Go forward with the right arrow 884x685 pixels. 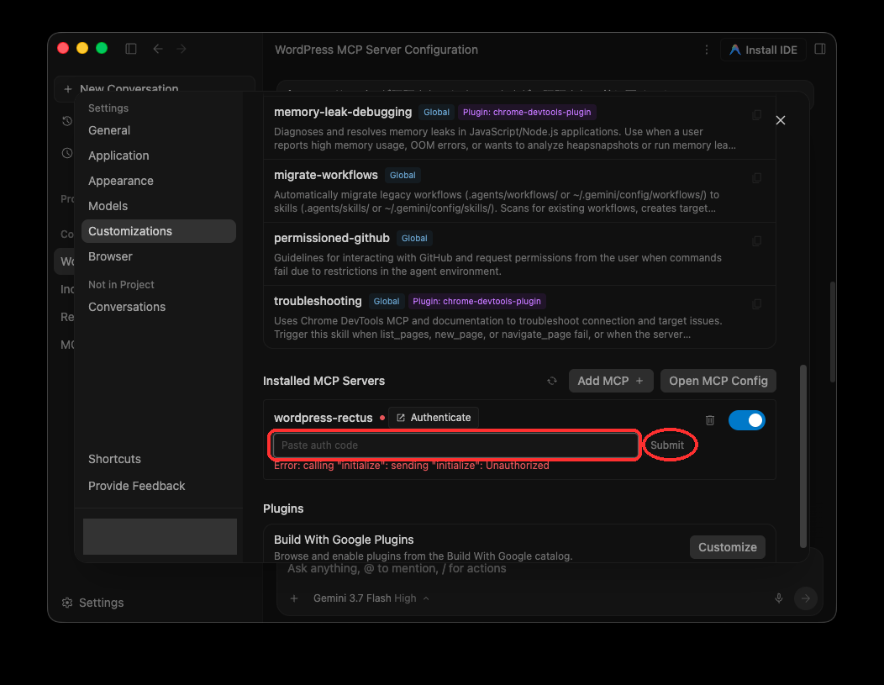[x=181, y=49]
